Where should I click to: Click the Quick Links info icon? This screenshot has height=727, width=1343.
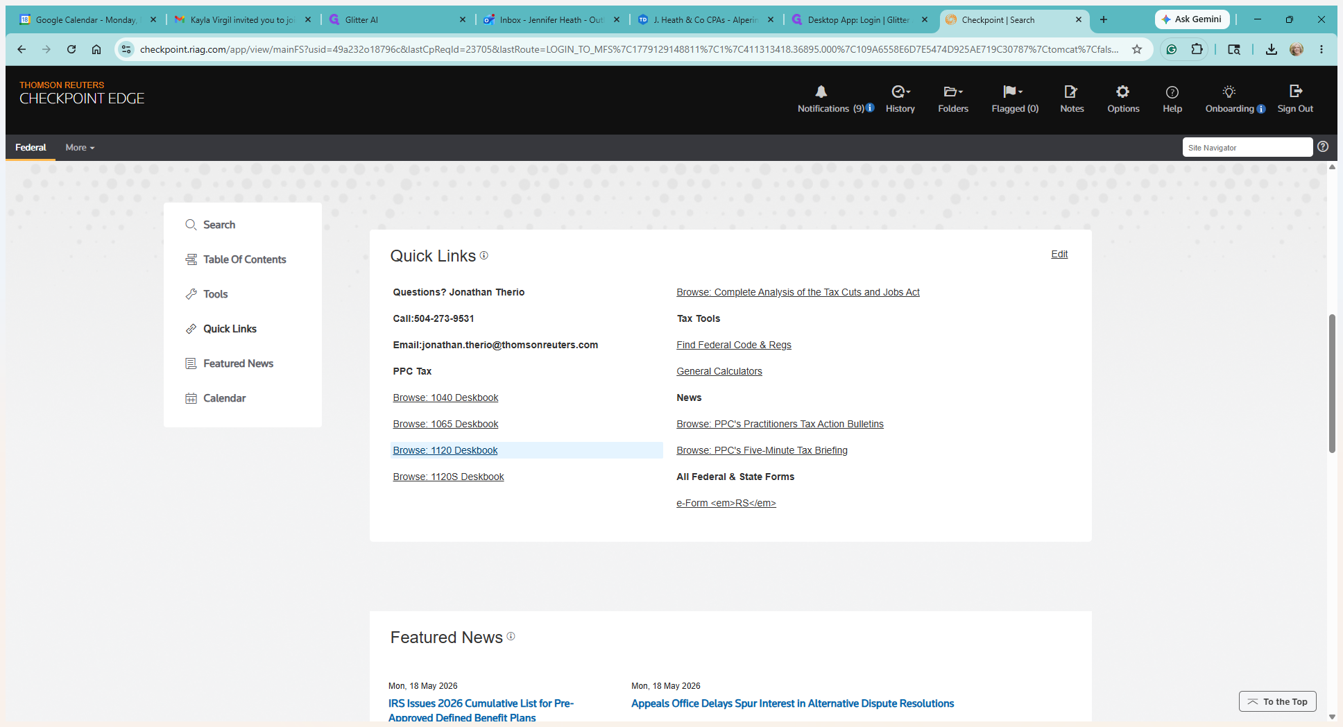pyautogui.click(x=484, y=255)
